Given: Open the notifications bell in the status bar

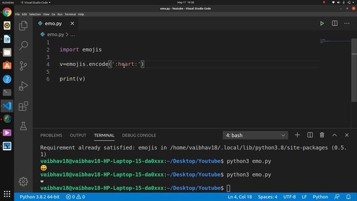Looking at the screenshot, I should 348,197.
